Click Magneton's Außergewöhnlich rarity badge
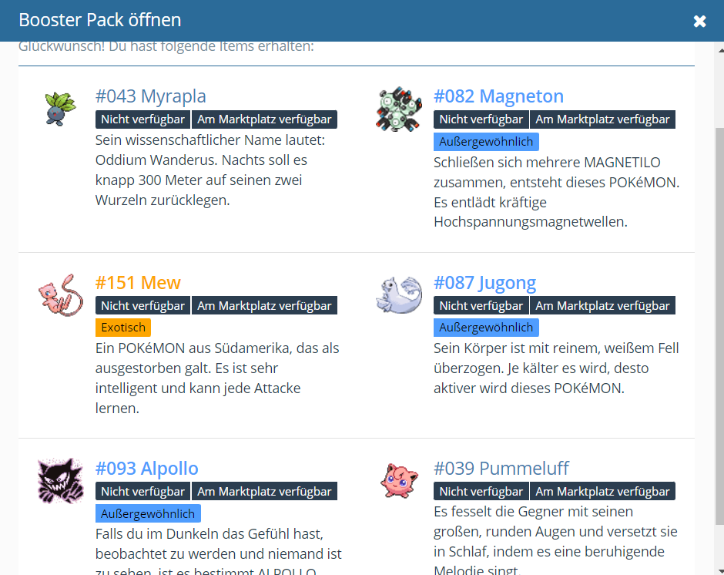 486,142
